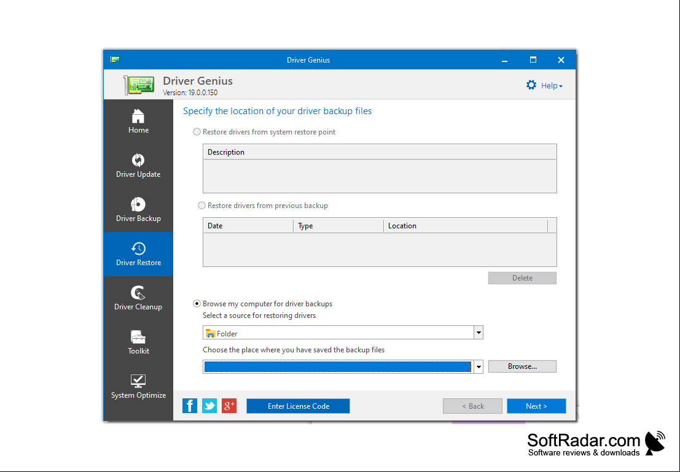Go to the Next > step

(536, 406)
